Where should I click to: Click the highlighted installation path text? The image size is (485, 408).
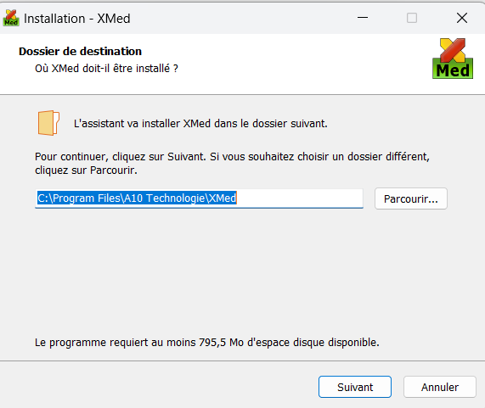coord(137,198)
